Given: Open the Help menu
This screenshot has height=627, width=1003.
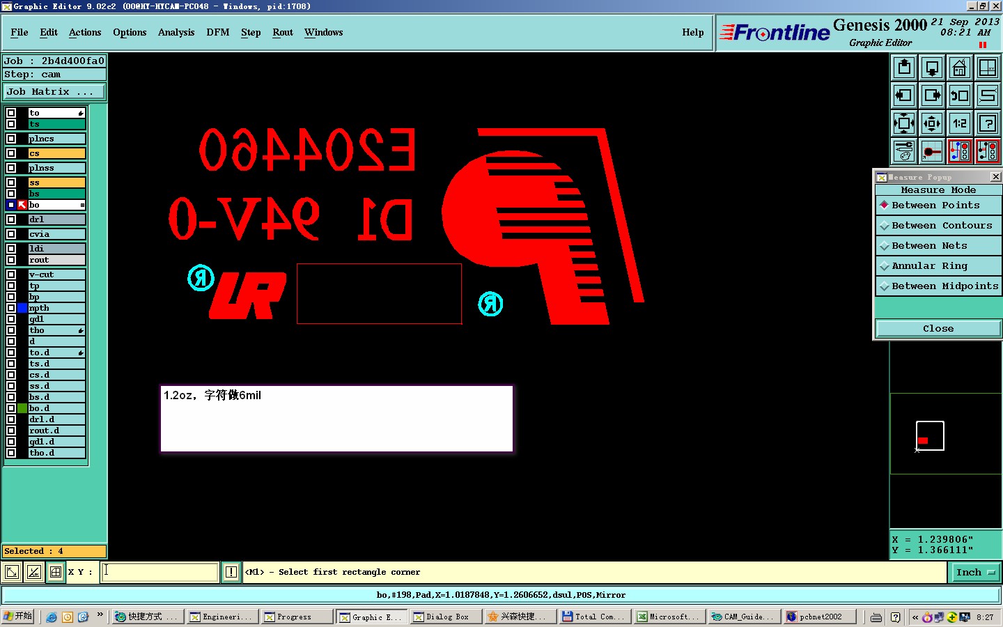Looking at the screenshot, I should (693, 32).
